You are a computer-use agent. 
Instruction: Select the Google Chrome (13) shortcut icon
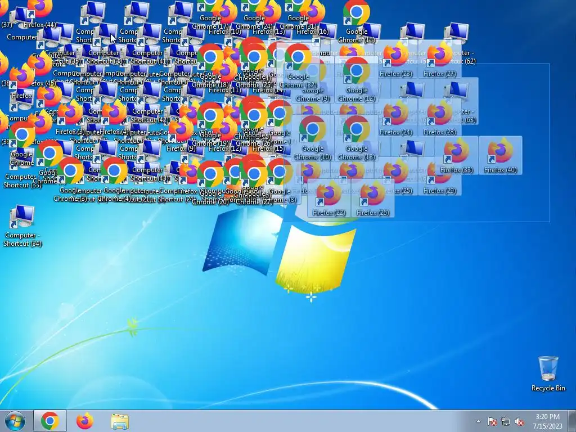tap(356, 138)
